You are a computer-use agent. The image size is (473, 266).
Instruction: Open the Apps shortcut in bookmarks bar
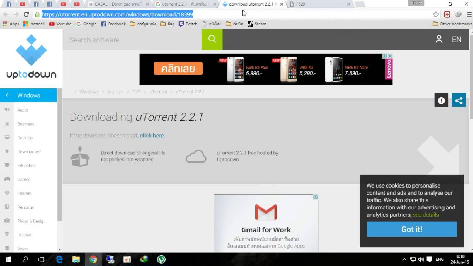tap(11, 24)
